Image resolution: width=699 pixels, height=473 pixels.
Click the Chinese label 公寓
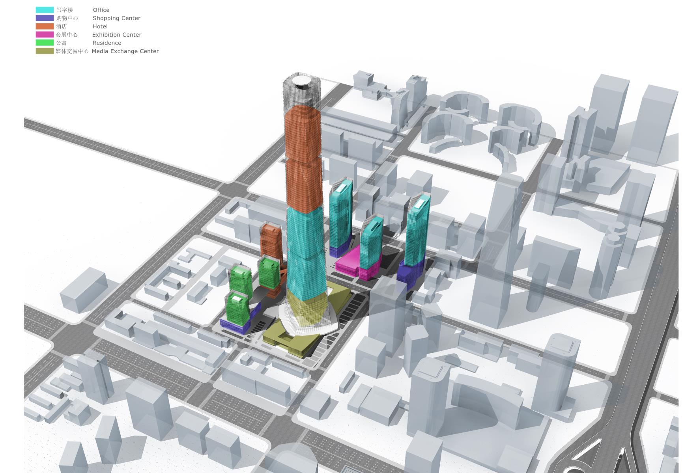click(x=62, y=43)
